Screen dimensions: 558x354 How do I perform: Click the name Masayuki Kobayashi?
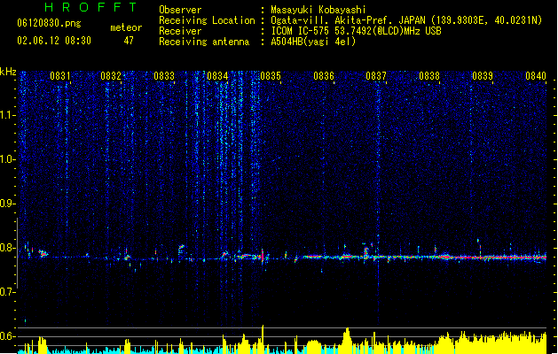pos(318,10)
